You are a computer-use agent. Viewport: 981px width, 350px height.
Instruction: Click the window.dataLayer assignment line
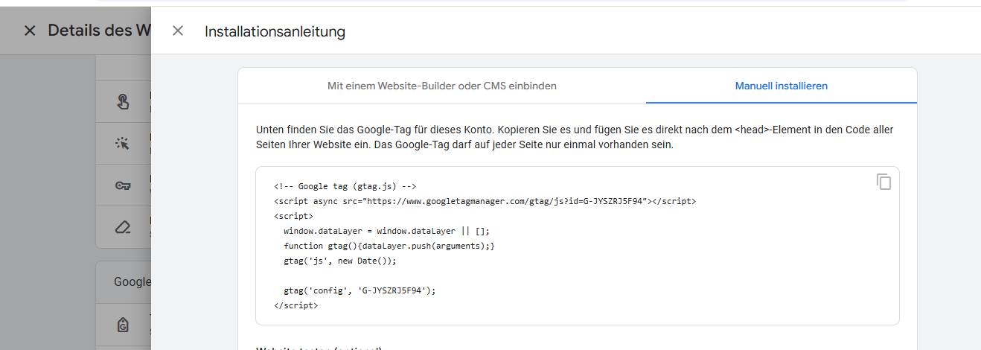pos(387,231)
